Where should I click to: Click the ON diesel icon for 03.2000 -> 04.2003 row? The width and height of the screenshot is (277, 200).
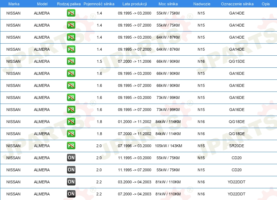click(71, 182)
